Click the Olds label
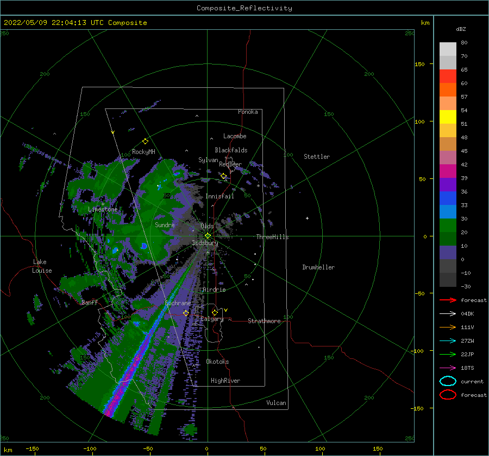 pyautogui.click(x=207, y=226)
